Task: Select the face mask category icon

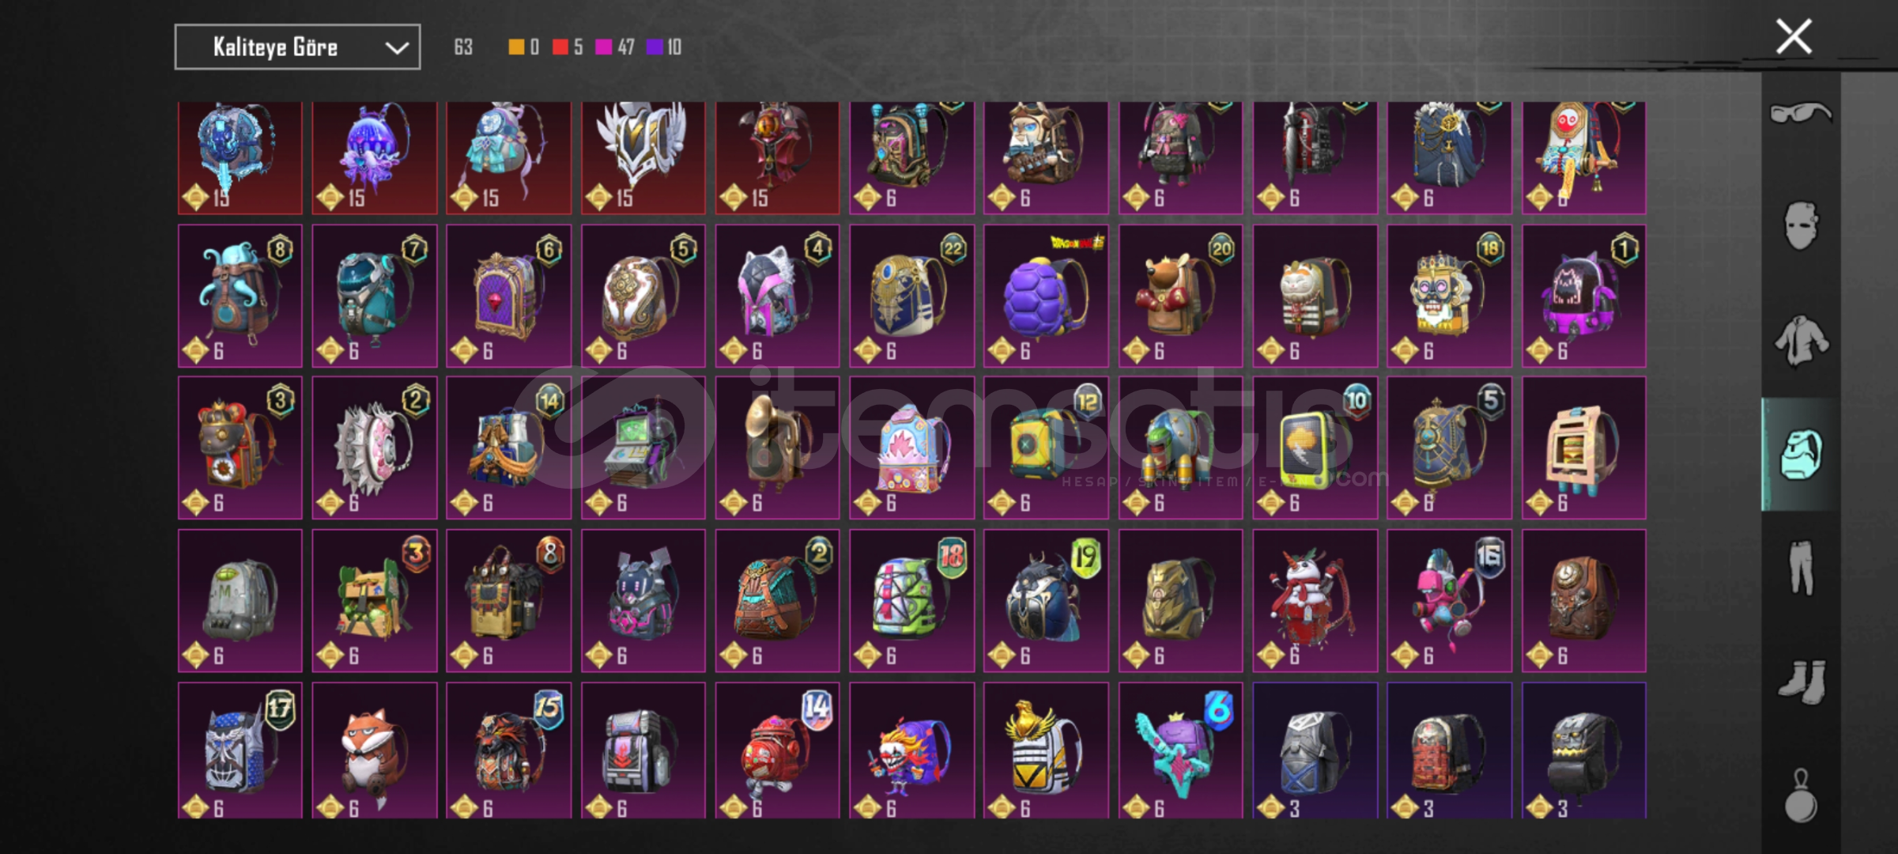Action: pos(1800,225)
